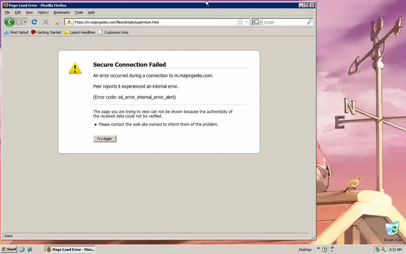406x254 pixels.
Task: Go back with the green Back arrow
Action: (x=10, y=22)
